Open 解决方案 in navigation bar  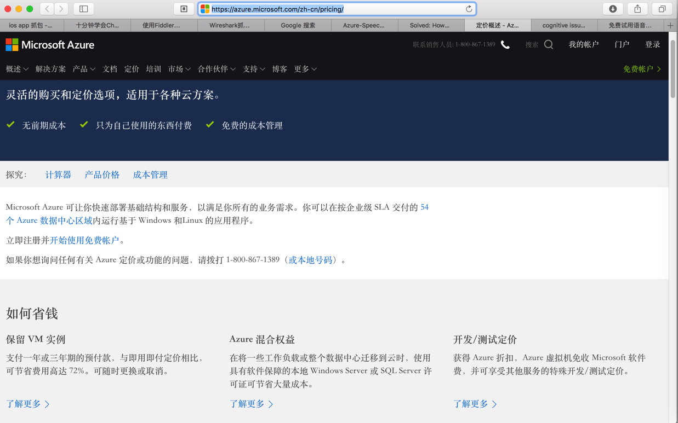tap(50, 69)
